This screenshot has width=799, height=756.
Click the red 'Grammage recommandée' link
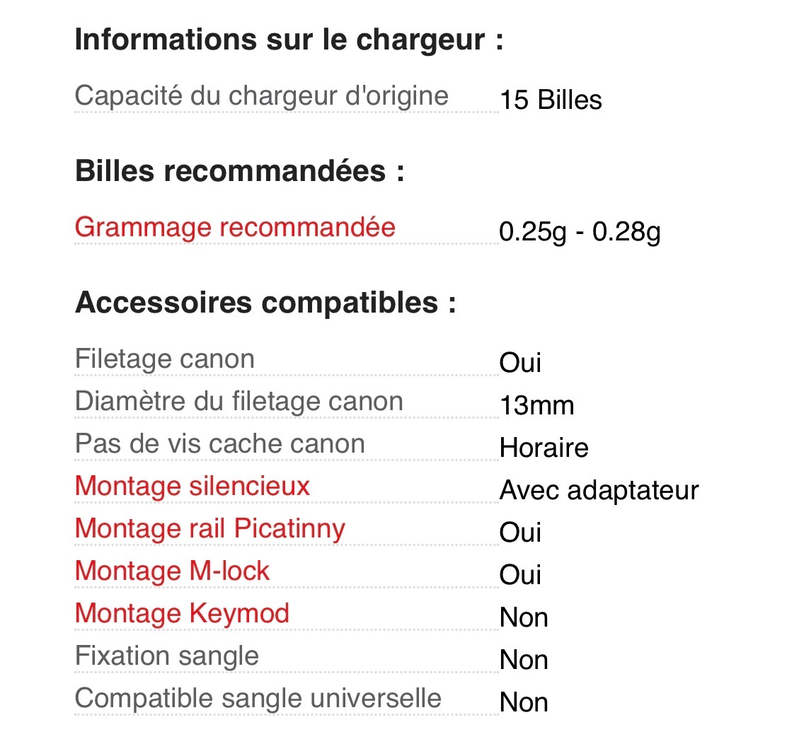(235, 228)
